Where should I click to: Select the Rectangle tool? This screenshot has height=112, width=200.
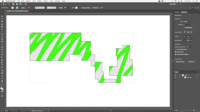coord(2,34)
